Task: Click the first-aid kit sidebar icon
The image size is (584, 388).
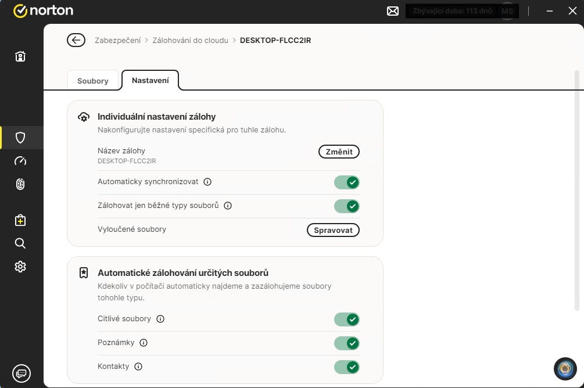Action: 20,220
